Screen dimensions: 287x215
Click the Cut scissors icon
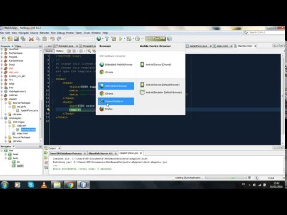click(x=31, y=39)
